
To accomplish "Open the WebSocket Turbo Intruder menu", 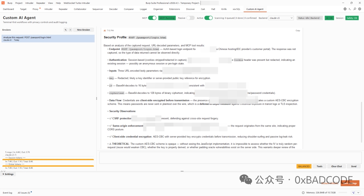I will click(77, 3).
